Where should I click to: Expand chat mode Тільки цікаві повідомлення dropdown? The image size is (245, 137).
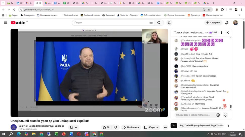191,32
